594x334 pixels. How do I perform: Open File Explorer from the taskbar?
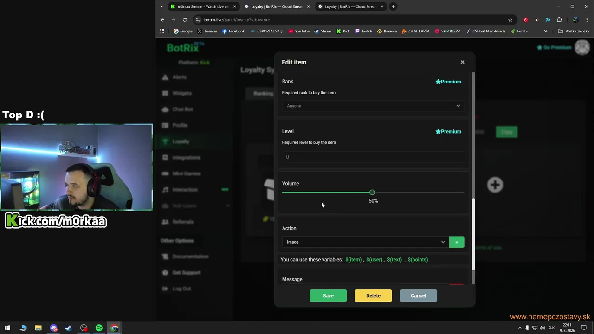click(38, 328)
